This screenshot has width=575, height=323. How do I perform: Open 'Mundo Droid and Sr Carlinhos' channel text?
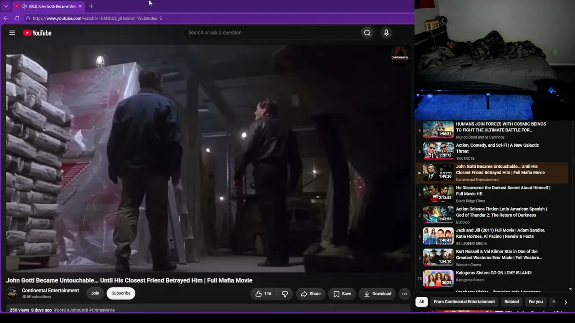pyautogui.click(x=480, y=137)
